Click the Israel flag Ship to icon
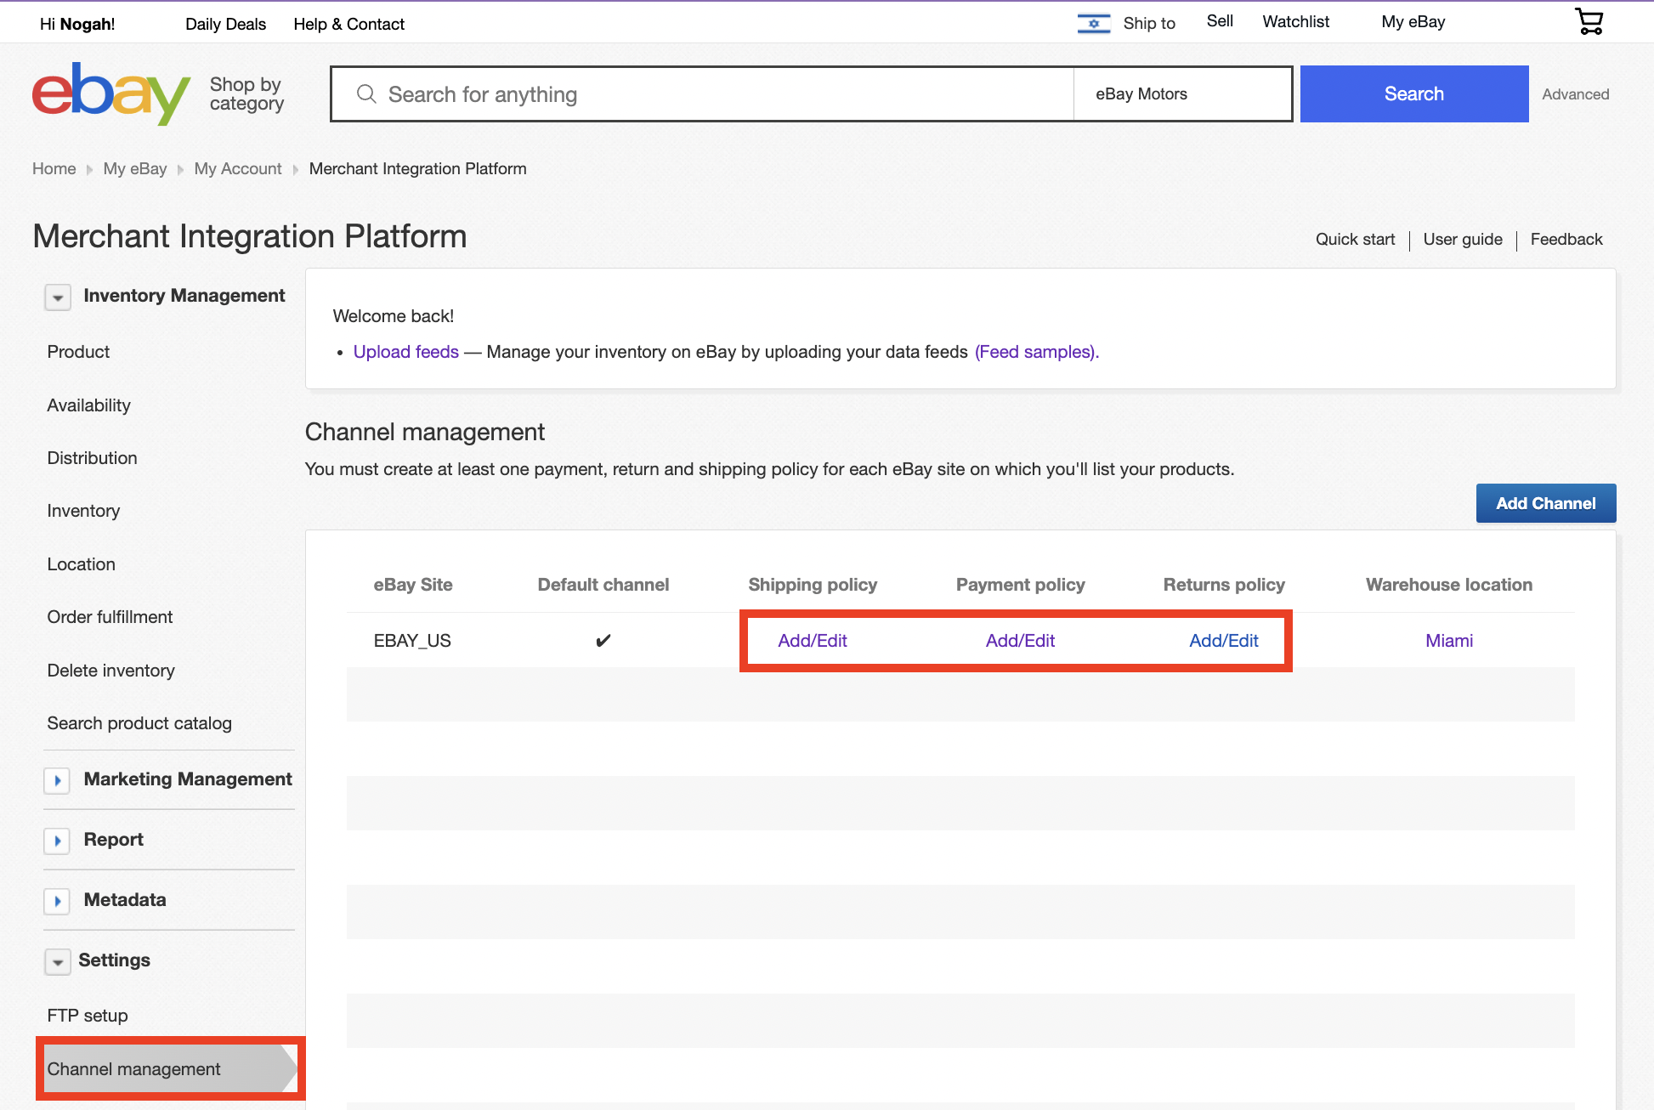Screen dimensions: 1654x1110 click(1094, 23)
